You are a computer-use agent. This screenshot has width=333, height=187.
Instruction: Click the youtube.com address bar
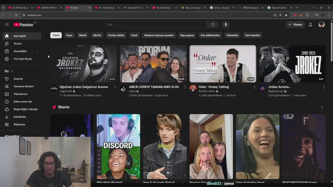146,15
